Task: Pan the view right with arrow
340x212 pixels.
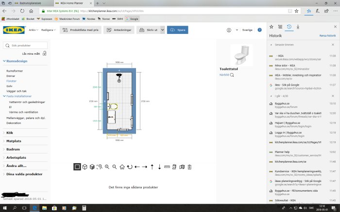Action: coord(145,167)
